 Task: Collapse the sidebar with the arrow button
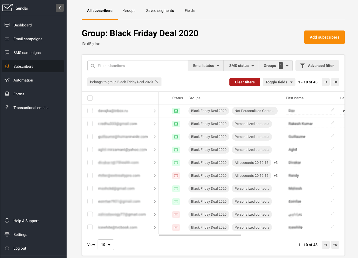click(60, 8)
